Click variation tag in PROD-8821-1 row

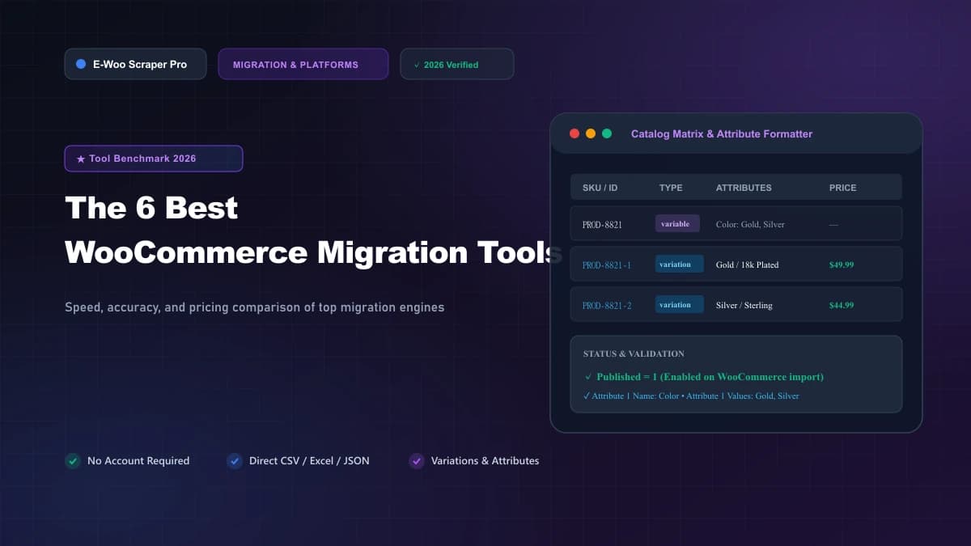point(680,264)
